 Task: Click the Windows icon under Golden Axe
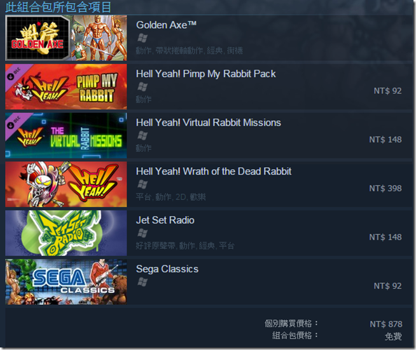142,38
